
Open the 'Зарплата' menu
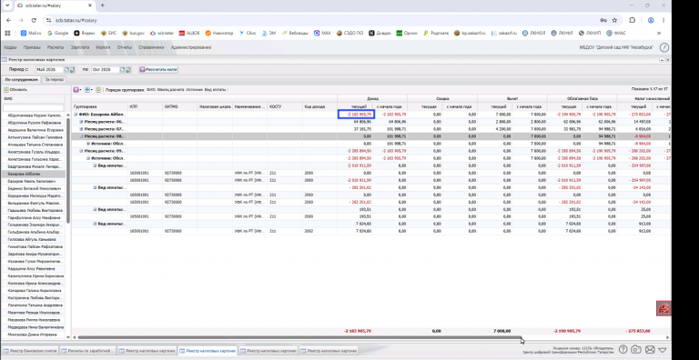[x=80, y=47]
